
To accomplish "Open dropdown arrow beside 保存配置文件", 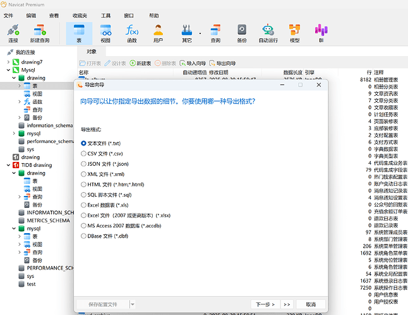I will [133, 304].
